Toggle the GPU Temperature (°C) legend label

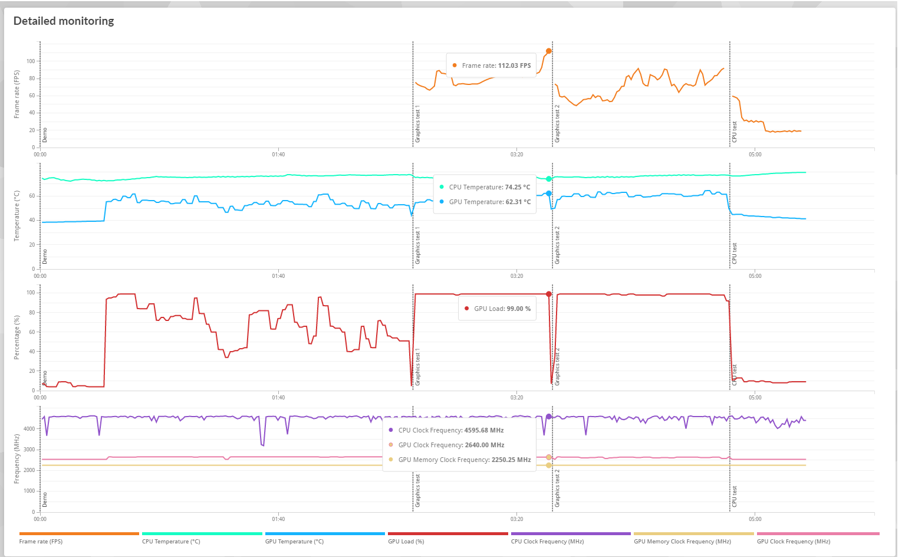[294, 542]
